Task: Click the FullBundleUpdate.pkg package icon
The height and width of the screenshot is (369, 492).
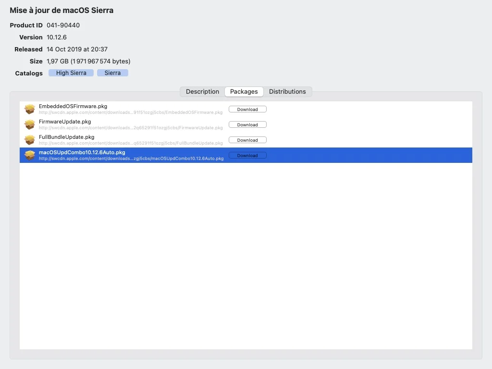Action: (30, 140)
